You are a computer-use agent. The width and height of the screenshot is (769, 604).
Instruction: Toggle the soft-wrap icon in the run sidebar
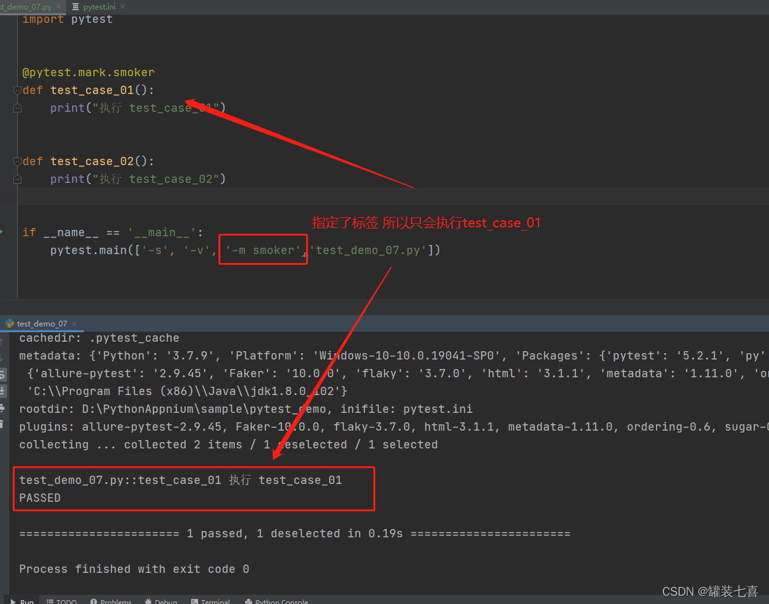pos(3,374)
